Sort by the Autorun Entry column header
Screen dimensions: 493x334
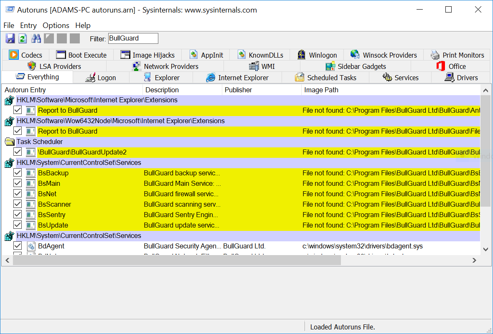coord(72,90)
